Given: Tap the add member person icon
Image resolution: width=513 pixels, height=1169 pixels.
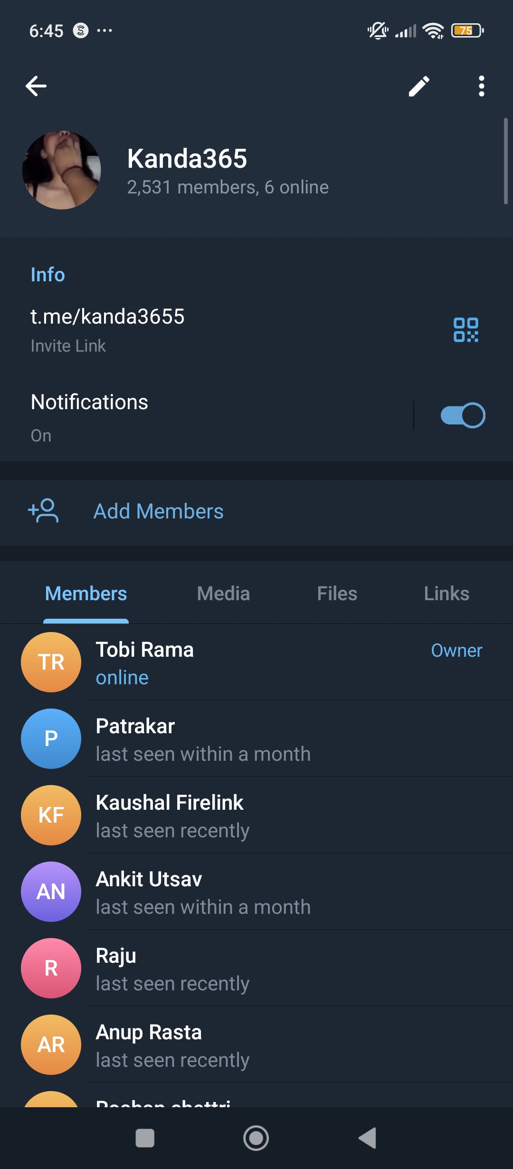Looking at the screenshot, I should [x=44, y=511].
